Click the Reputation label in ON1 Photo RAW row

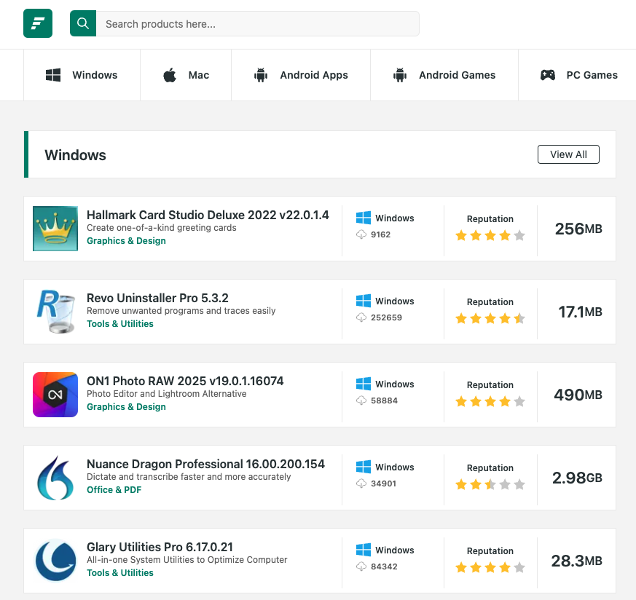[x=490, y=385]
